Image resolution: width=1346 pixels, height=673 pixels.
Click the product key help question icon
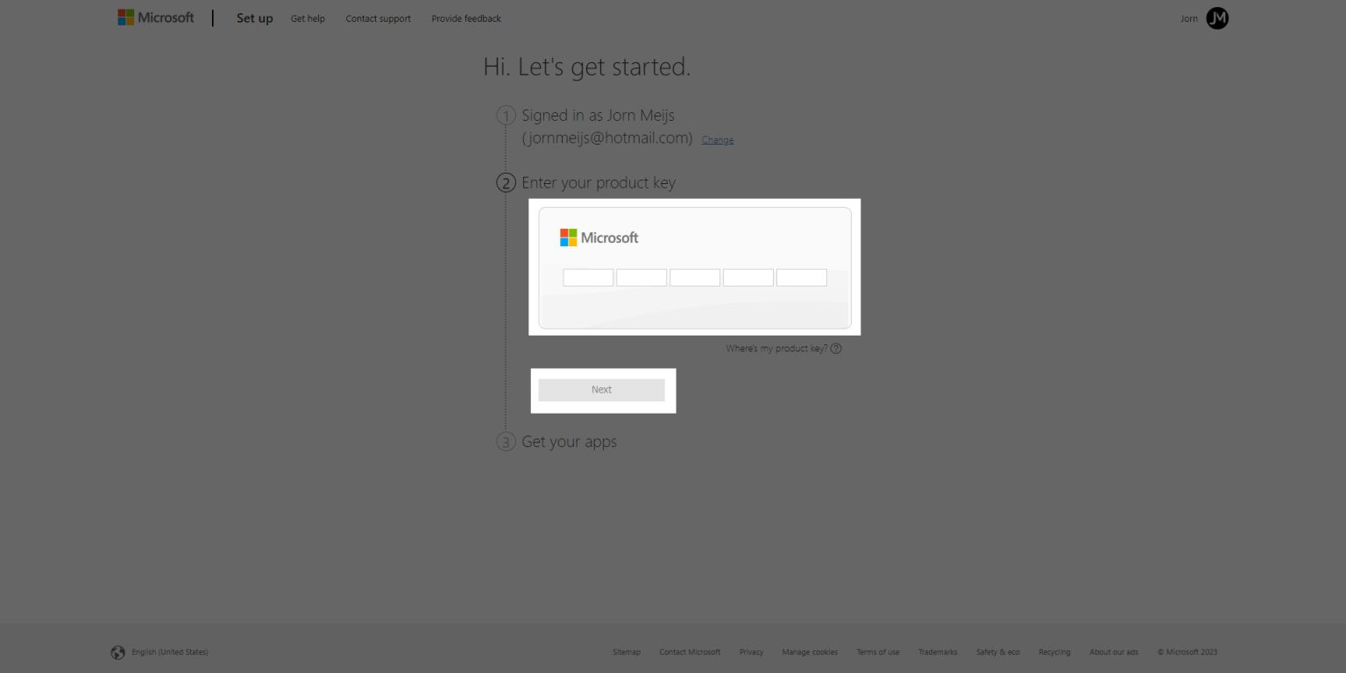pos(836,349)
